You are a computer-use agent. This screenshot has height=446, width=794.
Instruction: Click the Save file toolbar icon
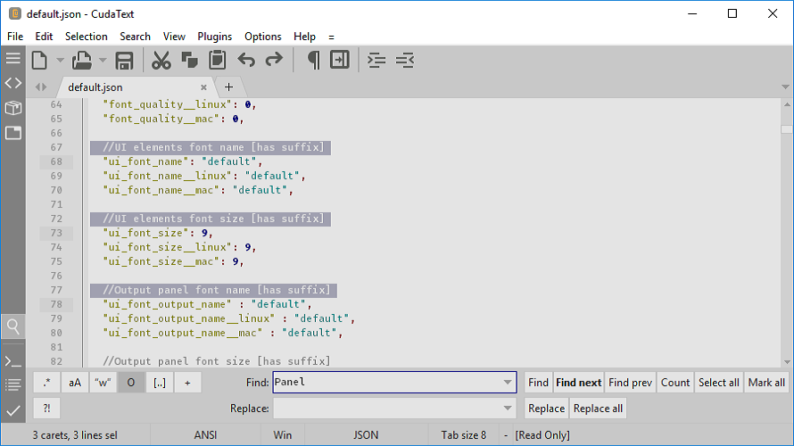125,61
